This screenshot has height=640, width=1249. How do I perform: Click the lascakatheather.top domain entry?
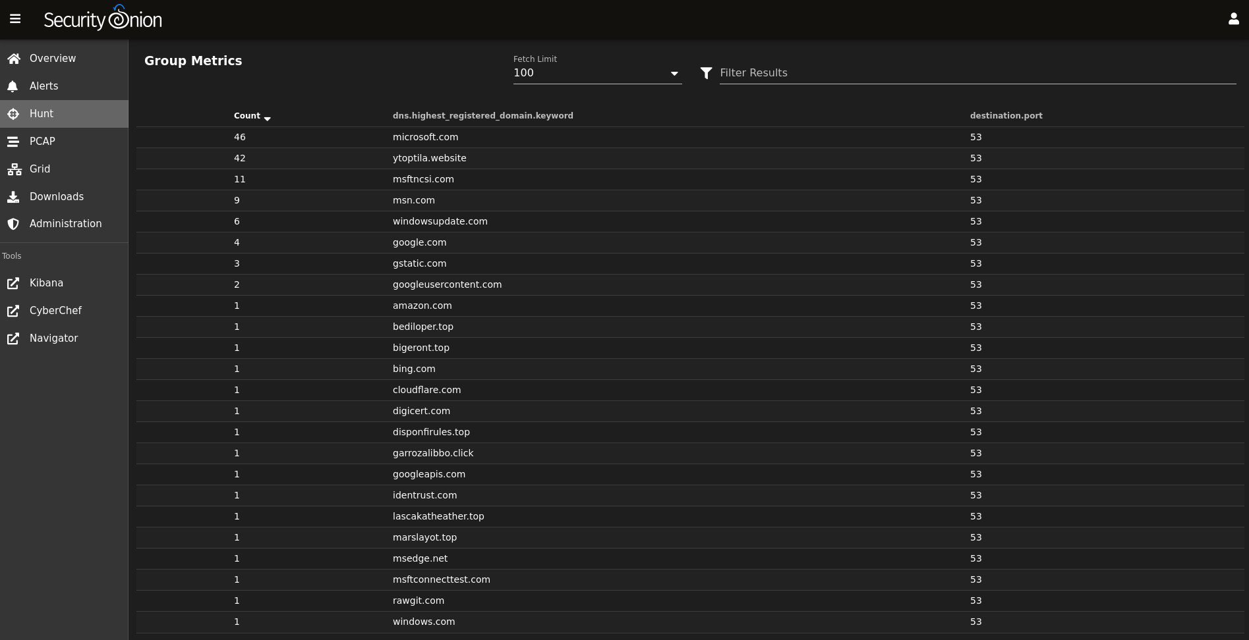click(438, 516)
